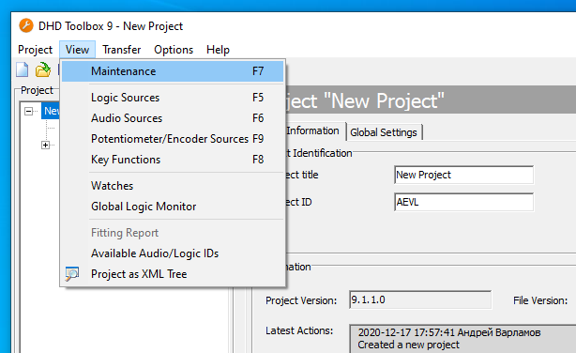
Task: Click the magnifier icon beside Project as XML Tree
Action: [72, 274]
